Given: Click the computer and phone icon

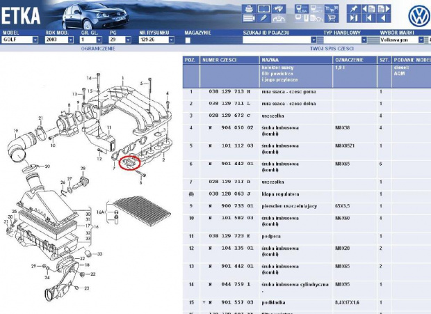Looking at the screenshot, I should [x=302, y=18].
